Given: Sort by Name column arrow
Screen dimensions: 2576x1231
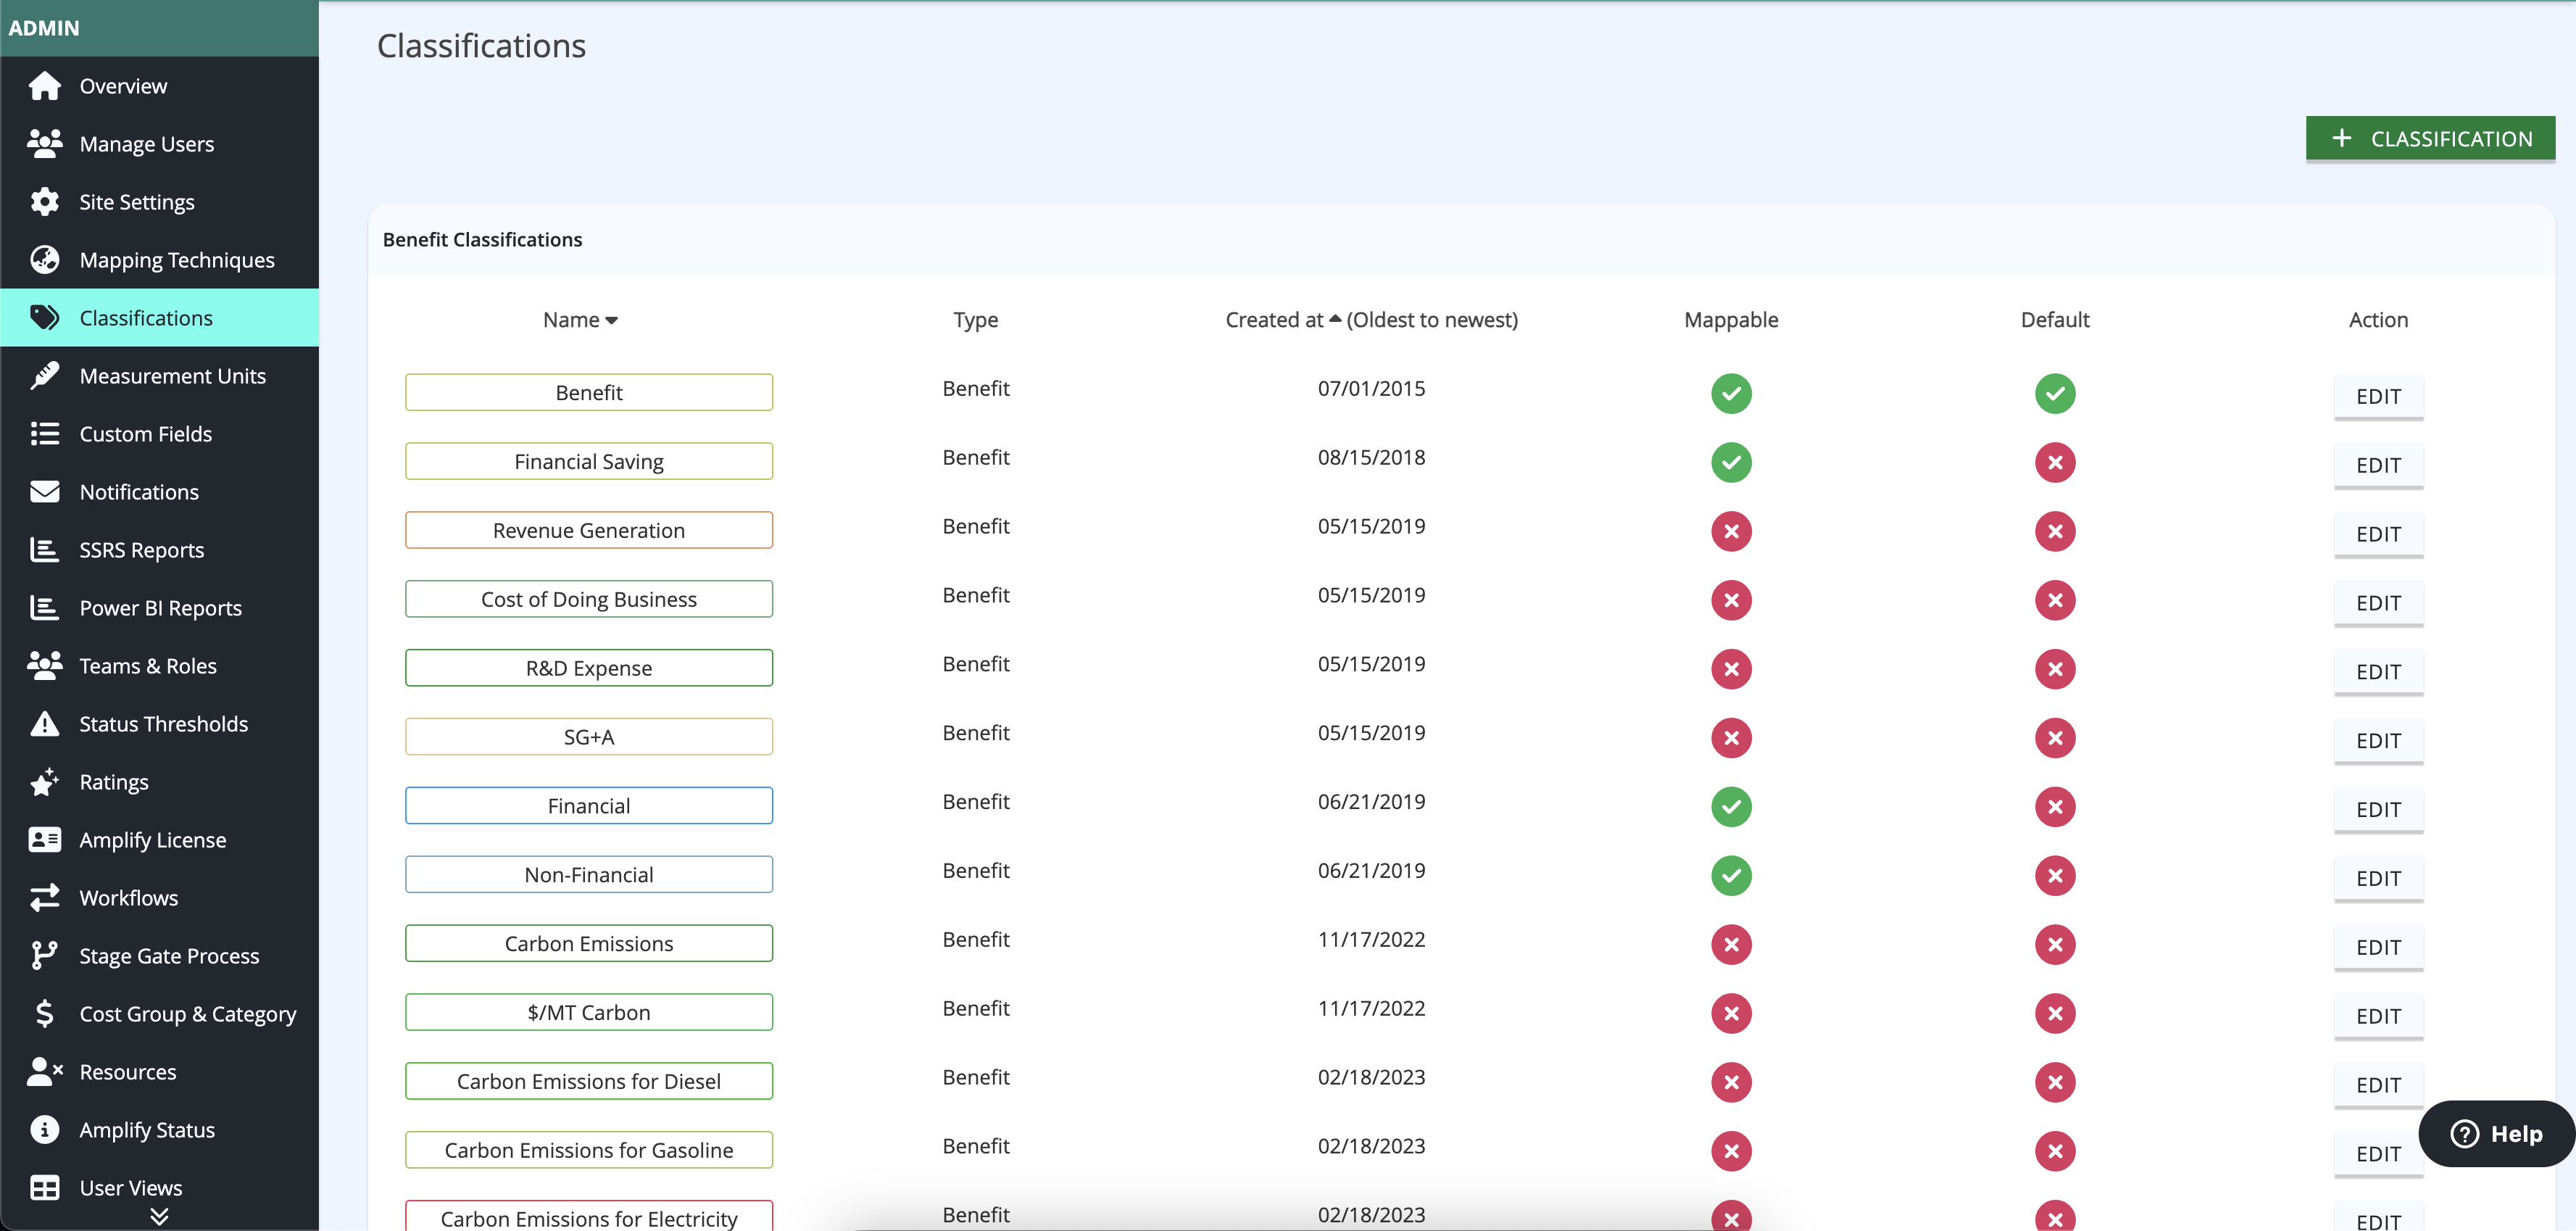Looking at the screenshot, I should click(x=611, y=321).
